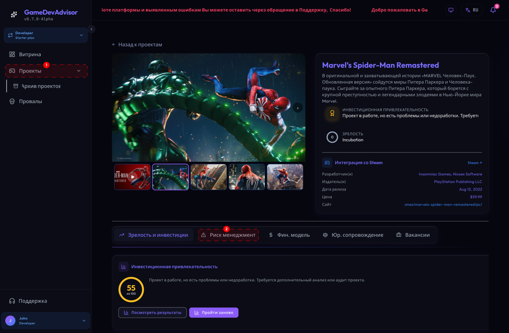
Task: Go to Провалы in the sidebar
Action: (x=46, y=101)
